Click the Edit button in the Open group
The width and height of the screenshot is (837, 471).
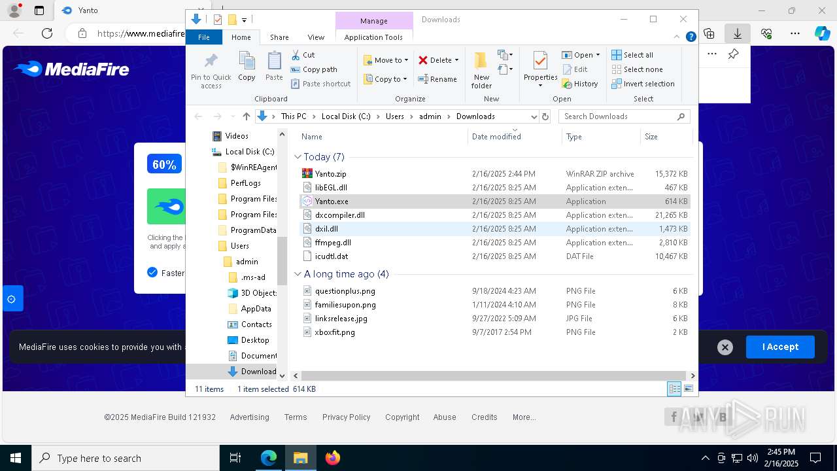coord(575,69)
